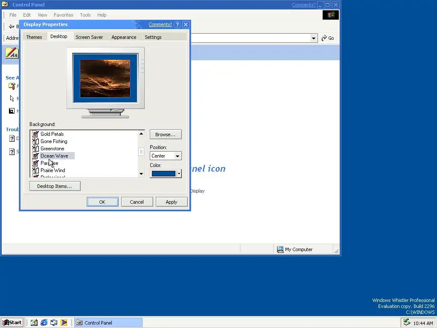Click the Browse... button
This screenshot has width=437, height=328.
tap(166, 135)
